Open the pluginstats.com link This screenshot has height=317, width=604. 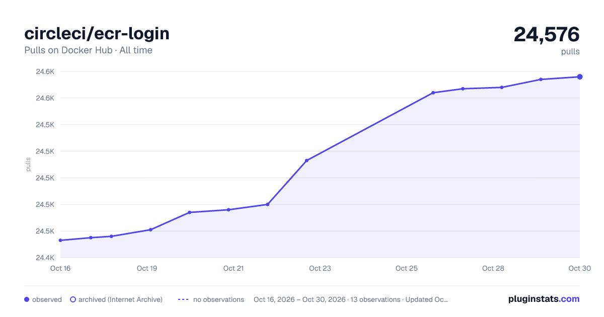click(544, 299)
